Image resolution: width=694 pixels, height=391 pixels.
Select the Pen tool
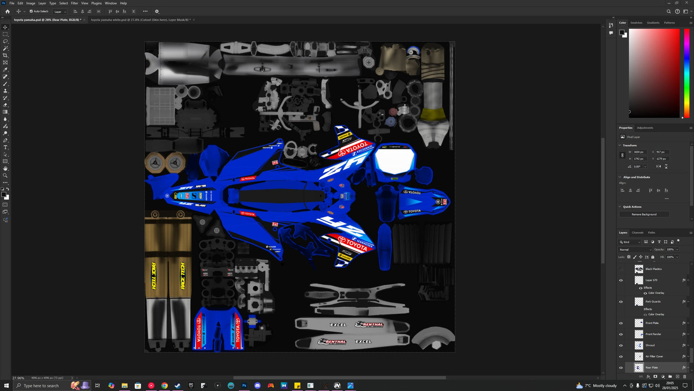(5, 140)
